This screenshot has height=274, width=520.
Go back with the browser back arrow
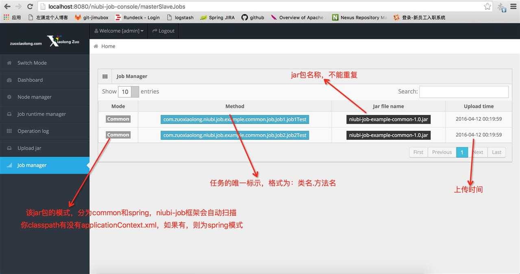click(x=7, y=6)
